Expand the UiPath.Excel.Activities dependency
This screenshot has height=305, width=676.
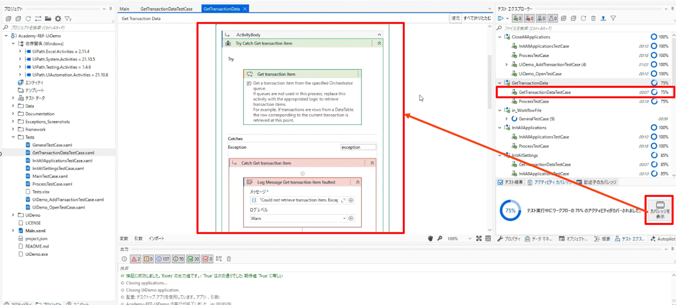click(20, 51)
